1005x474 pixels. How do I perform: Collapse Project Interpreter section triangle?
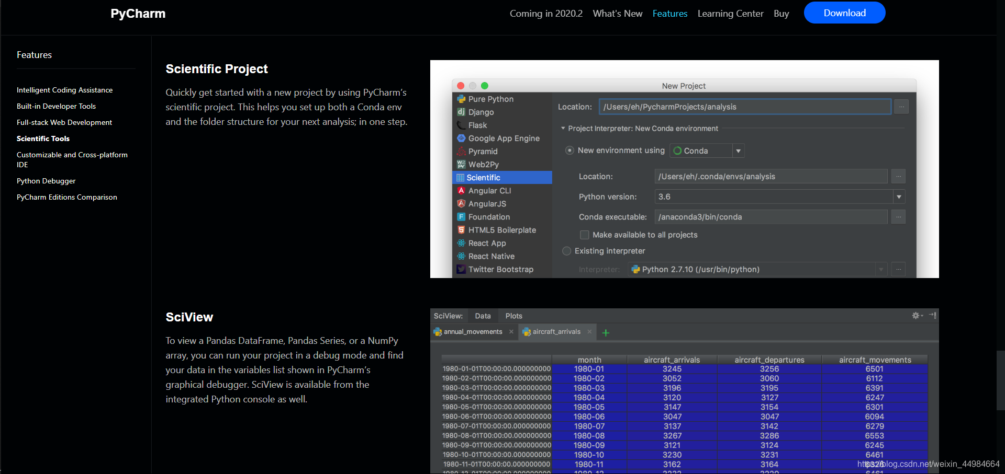tap(563, 128)
